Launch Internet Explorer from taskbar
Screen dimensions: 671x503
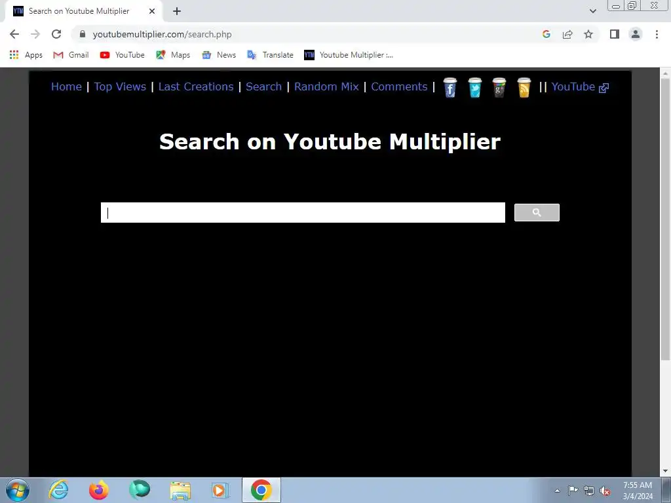[x=58, y=490]
